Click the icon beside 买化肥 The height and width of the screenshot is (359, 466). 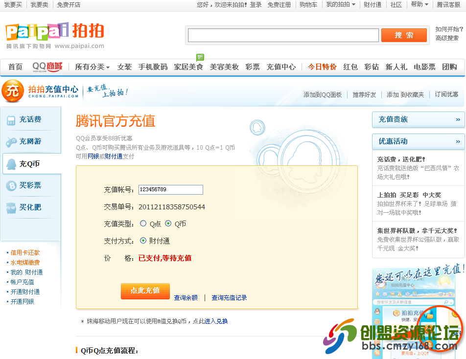coord(11,207)
